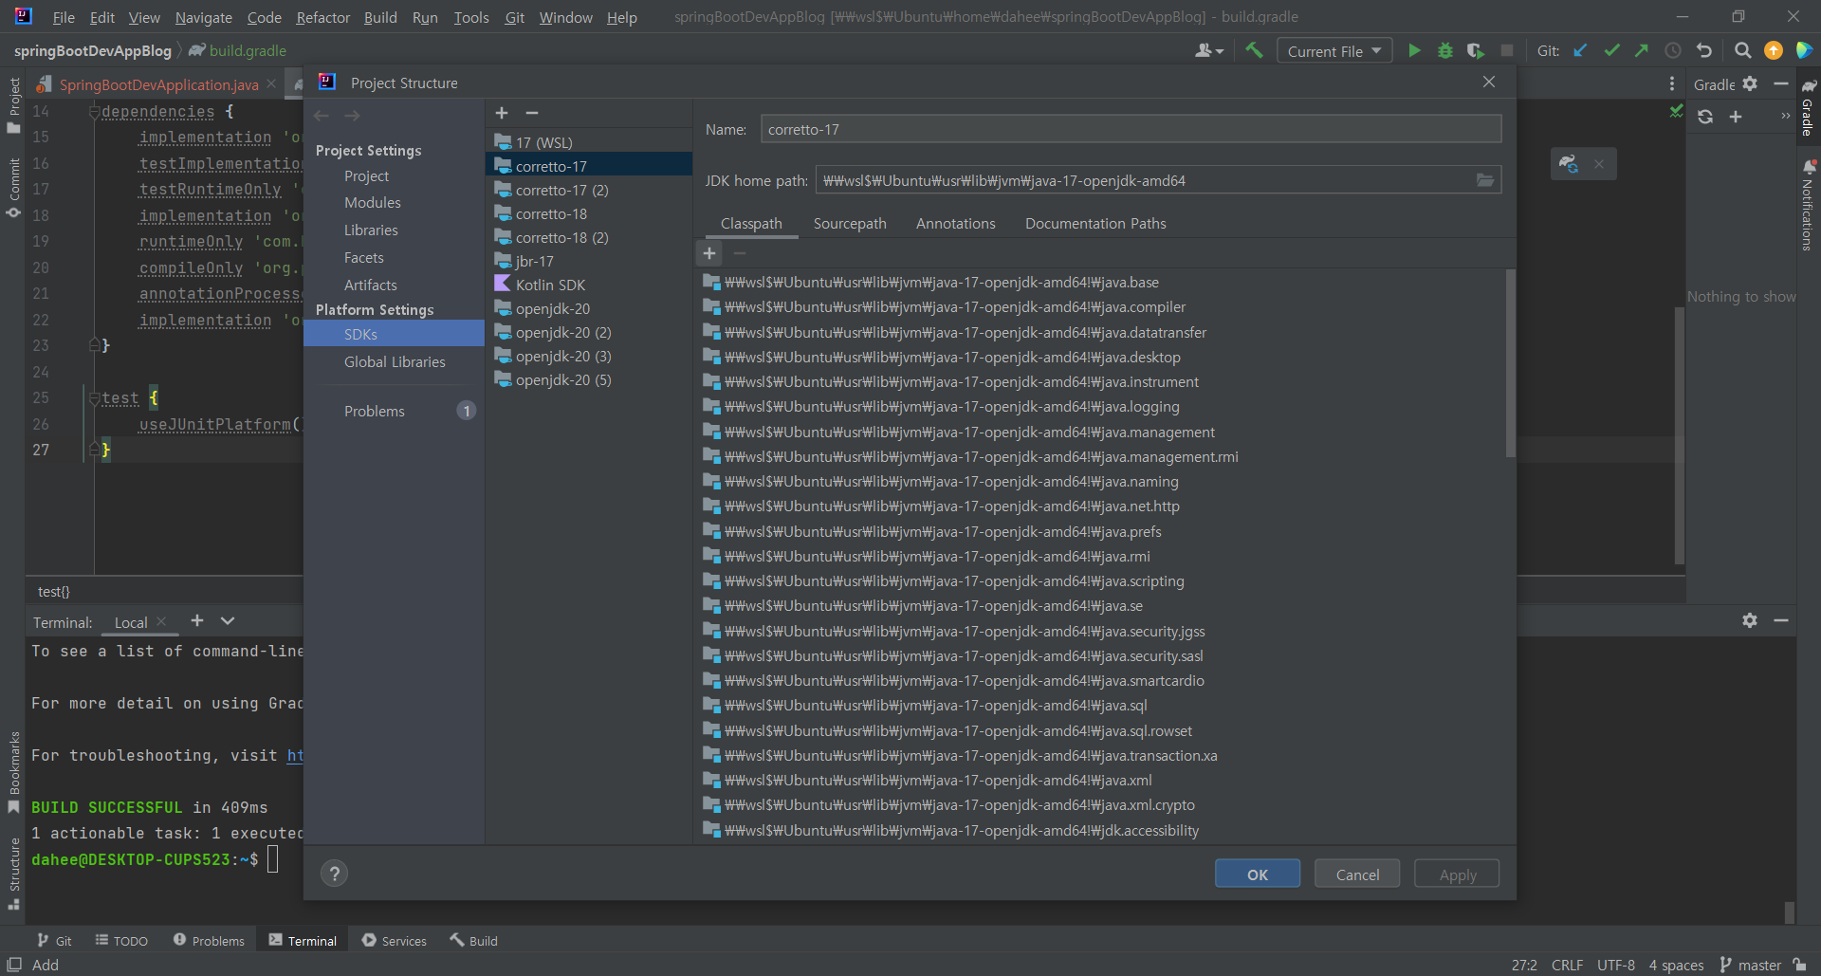
Task: Switch to Sourcepath tab
Action: click(850, 224)
